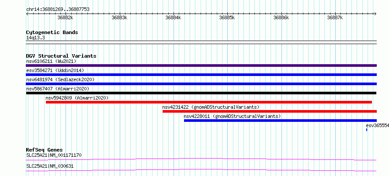Select the tiny blue esv365554 variant mark
Viewport: 389px width, 176px height.
coord(367,130)
